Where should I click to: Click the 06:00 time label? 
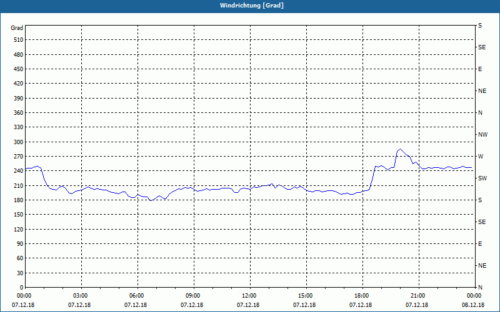click(137, 296)
